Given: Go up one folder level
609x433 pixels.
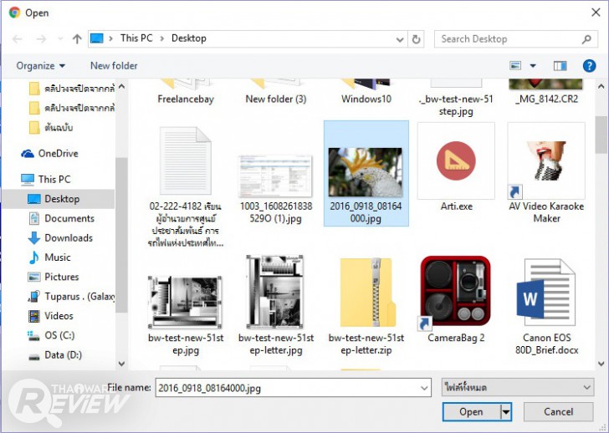Looking at the screenshot, I should tap(77, 38).
